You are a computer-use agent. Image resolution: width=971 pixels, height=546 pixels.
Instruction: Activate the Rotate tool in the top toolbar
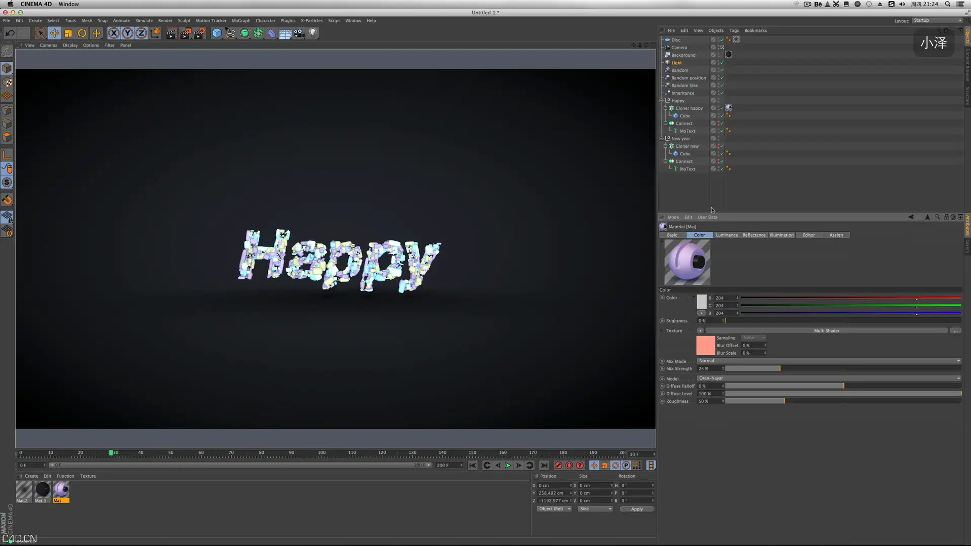(x=82, y=33)
